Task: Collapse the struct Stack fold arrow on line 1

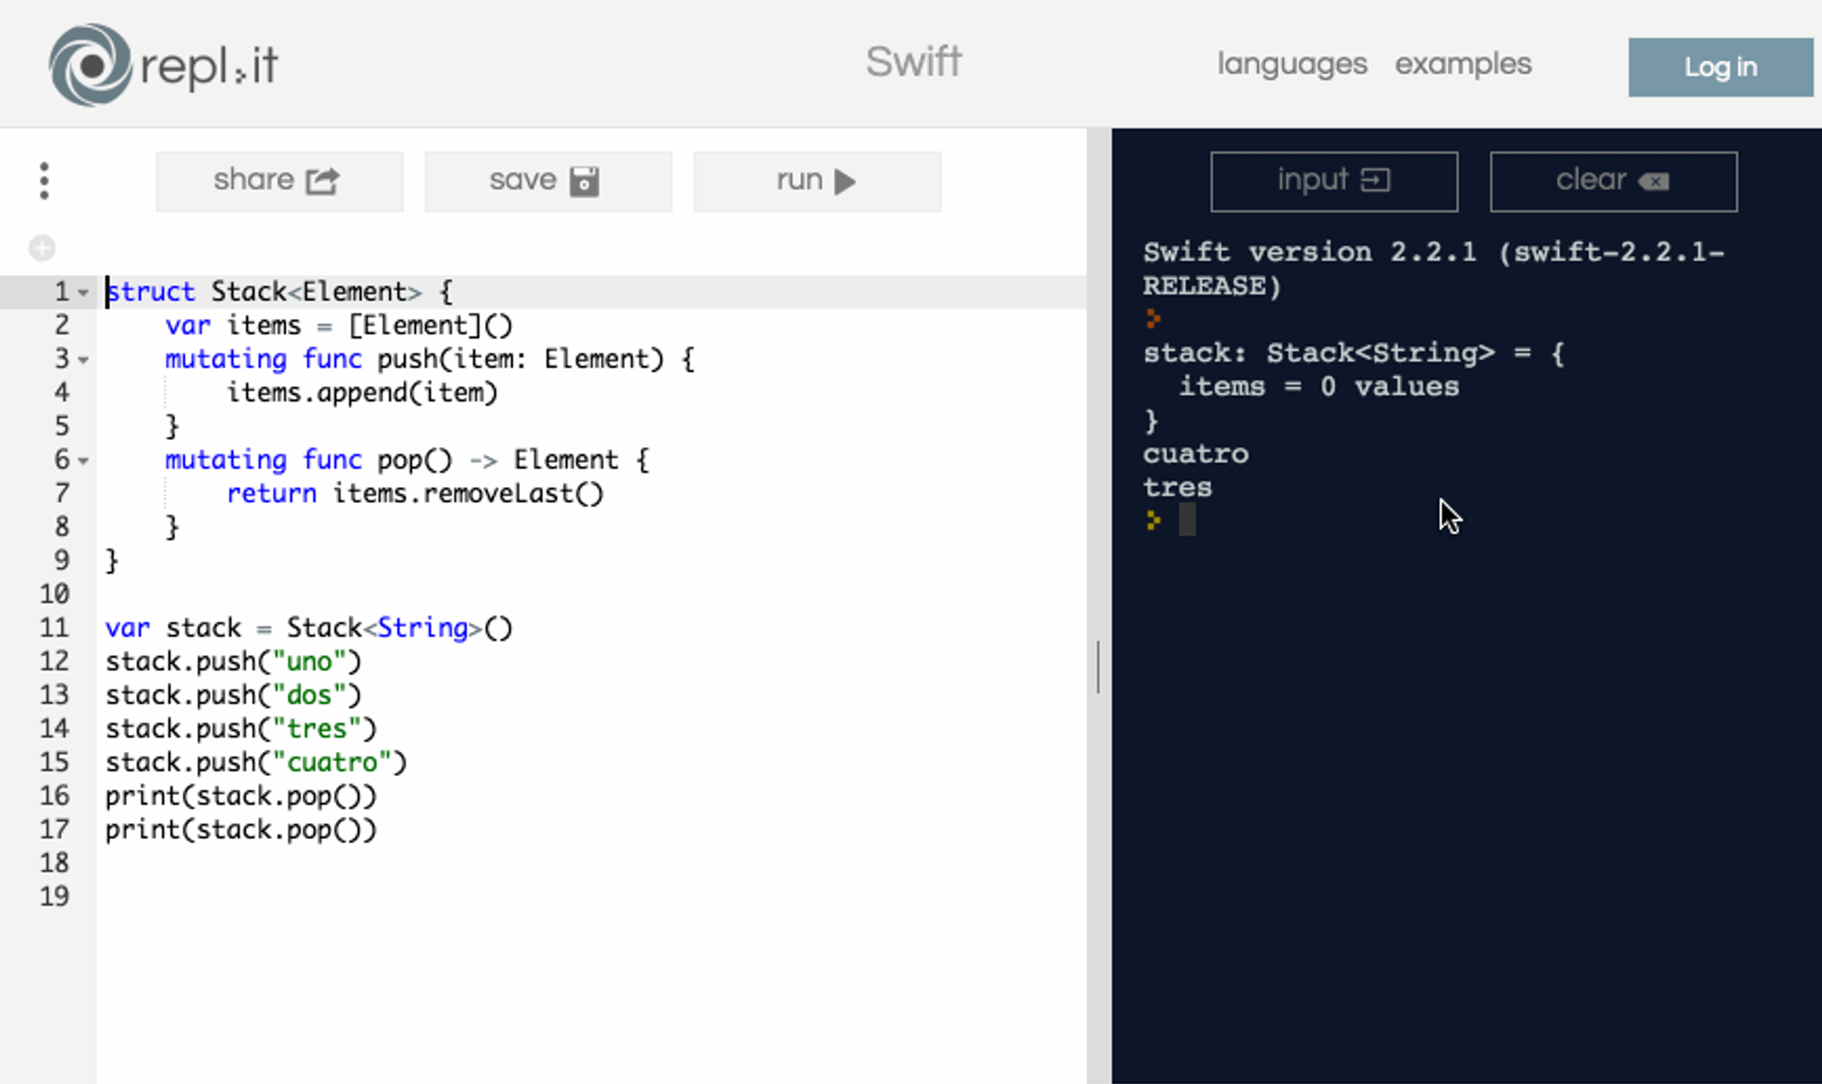Action: [x=84, y=293]
